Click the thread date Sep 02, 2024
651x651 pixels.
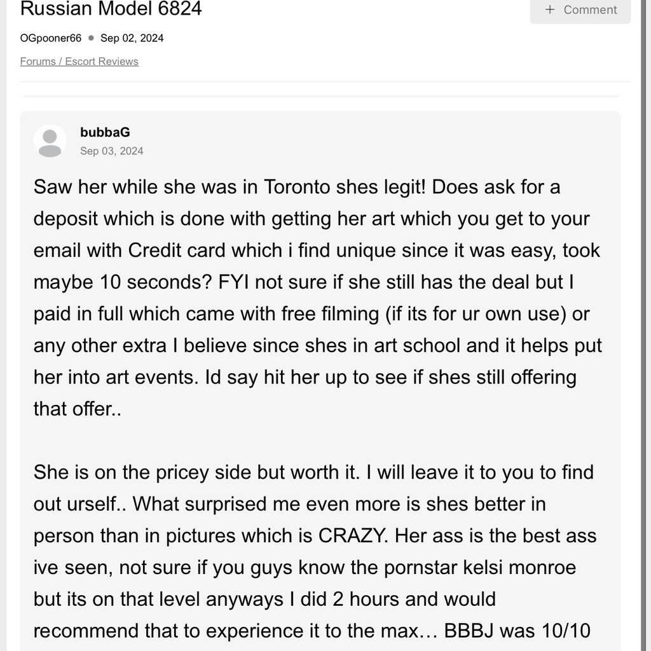tap(132, 38)
